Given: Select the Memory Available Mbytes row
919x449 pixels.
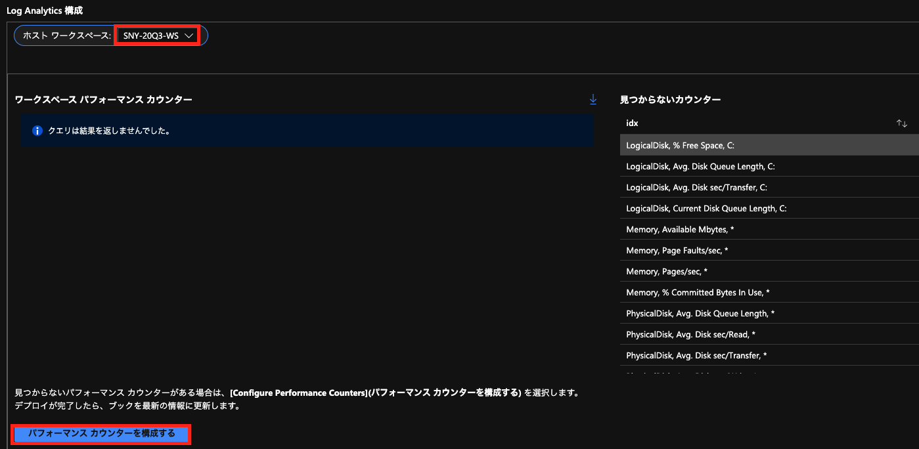Looking at the screenshot, I should tap(723, 228).
